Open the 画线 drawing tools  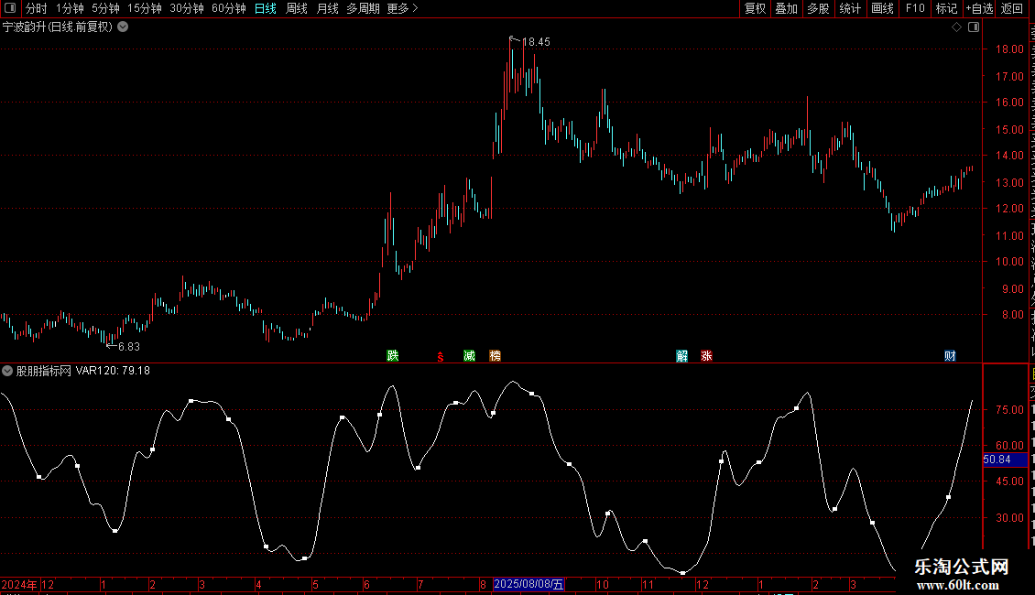(x=883, y=8)
